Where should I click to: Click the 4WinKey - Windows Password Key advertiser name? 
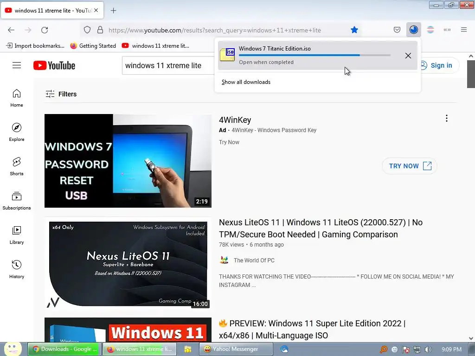click(x=274, y=130)
